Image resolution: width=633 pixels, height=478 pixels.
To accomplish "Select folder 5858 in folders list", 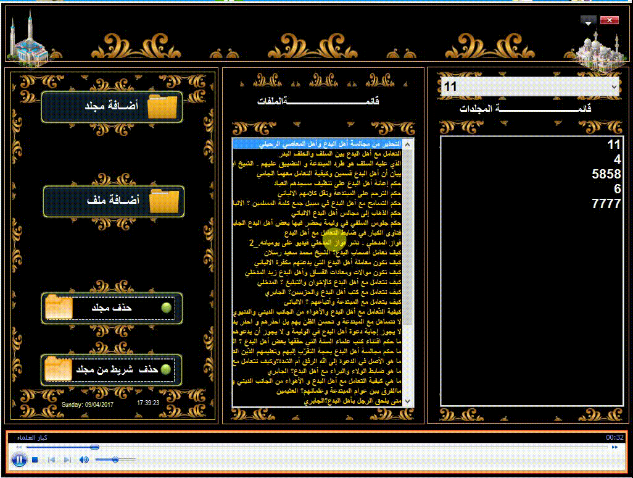I will (x=605, y=174).
